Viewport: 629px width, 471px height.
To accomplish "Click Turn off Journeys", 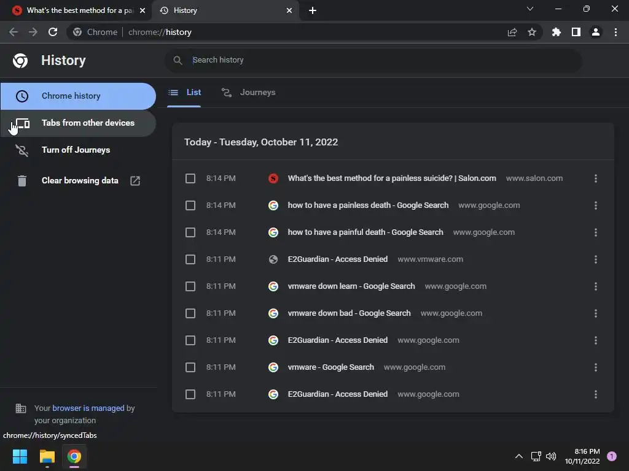I will [x=78, y=150].
